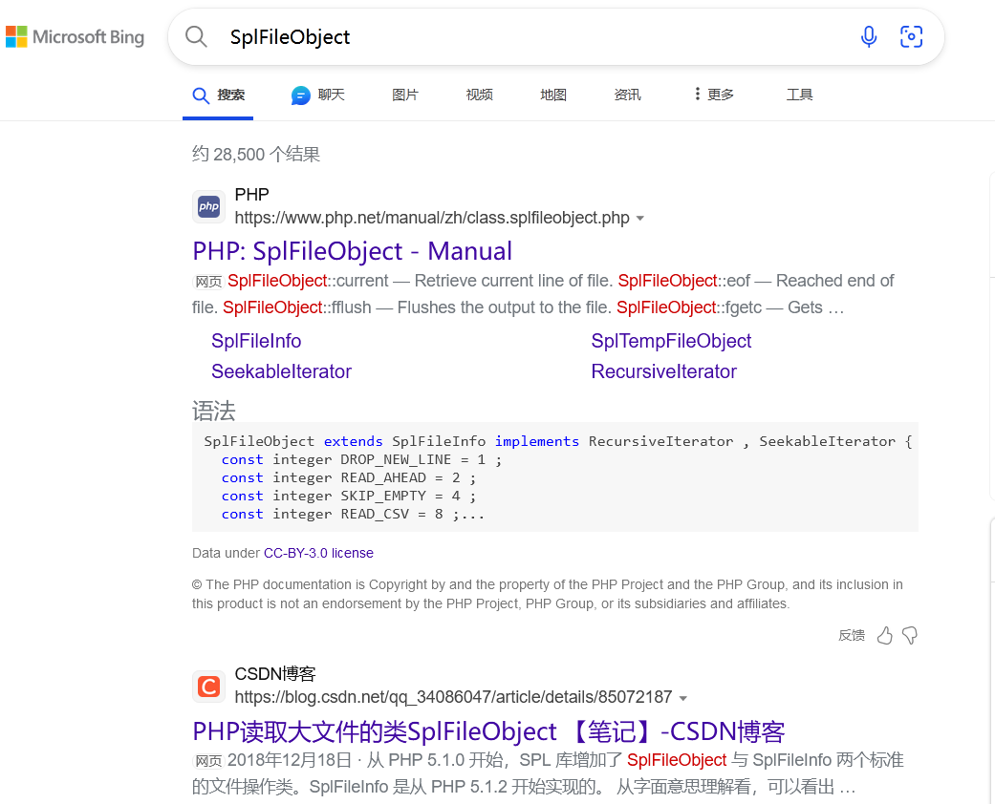Click the CSDN博客 site name label
Image resolution: width=995 pixels, height=804 pixels.
(275, 674)
